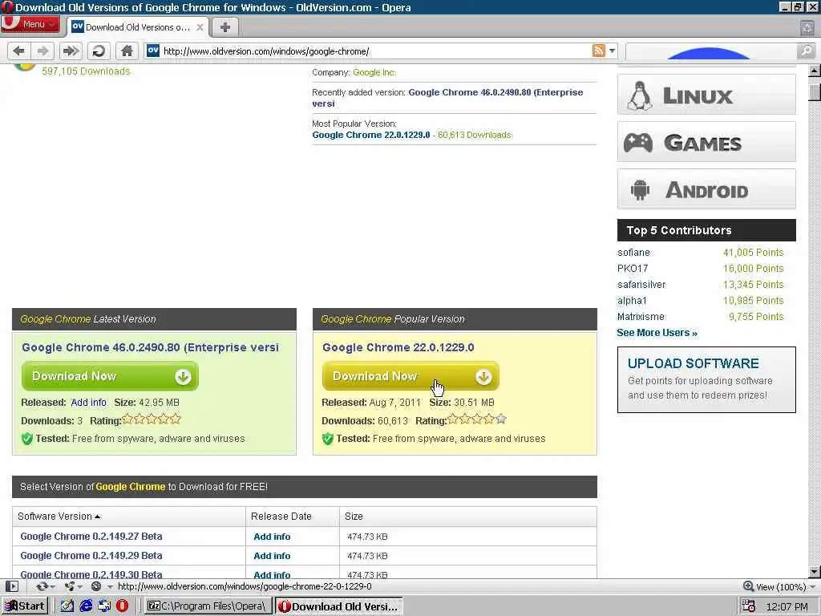This screenshot has height=616, width=821.
Task: Reload the current page
Action: click(99, 51)
